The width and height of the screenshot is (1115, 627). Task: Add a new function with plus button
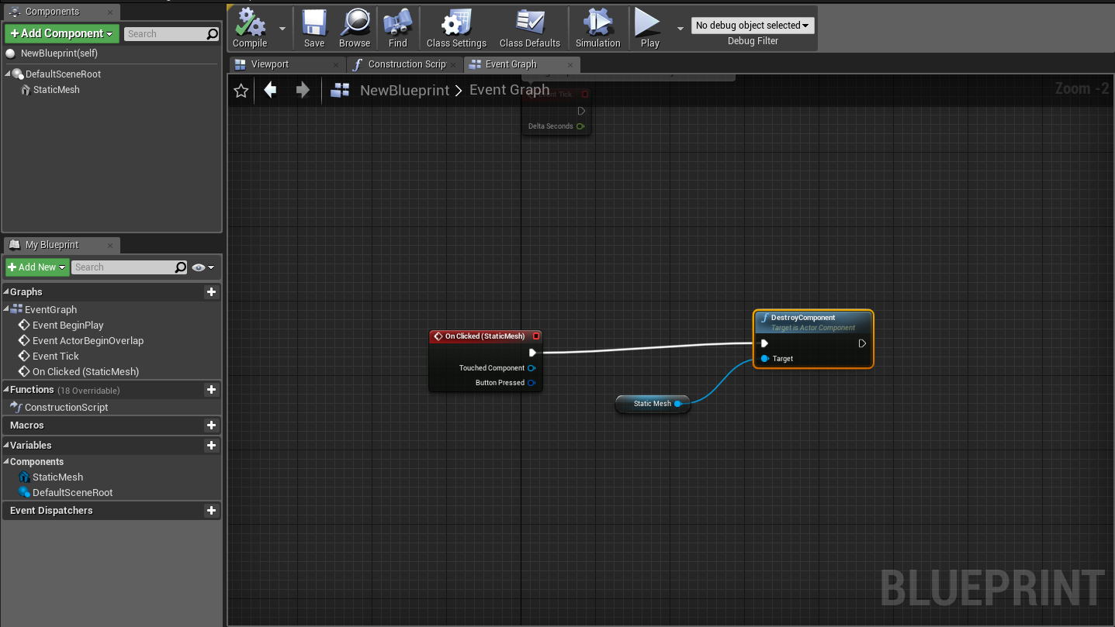coord(211,390)
